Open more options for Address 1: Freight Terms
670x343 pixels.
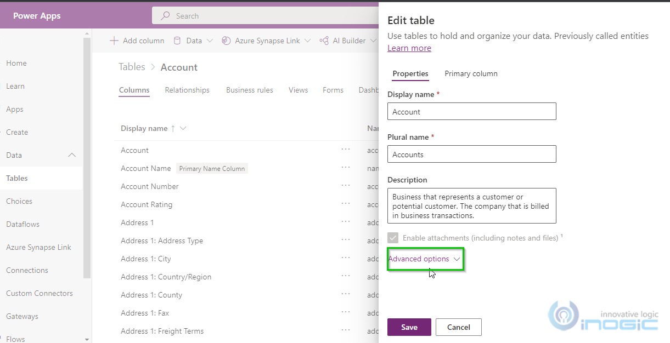(x=345, y=330)
